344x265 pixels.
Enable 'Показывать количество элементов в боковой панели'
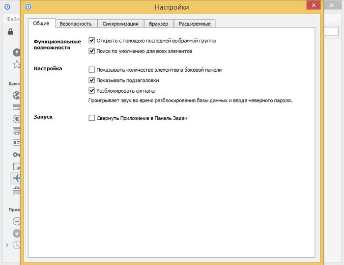(91, 70)
